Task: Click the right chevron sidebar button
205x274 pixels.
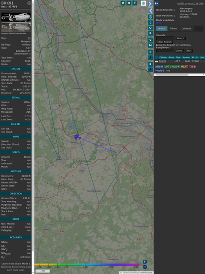Action: 150,3
